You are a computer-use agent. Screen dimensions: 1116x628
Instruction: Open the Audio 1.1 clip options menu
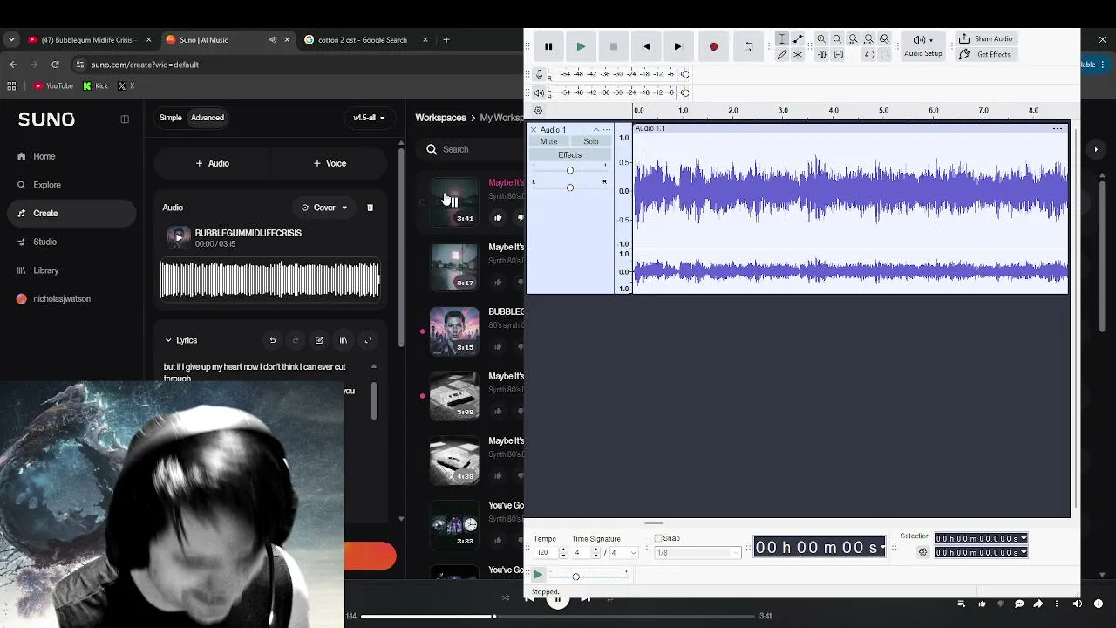point(1058,129)
